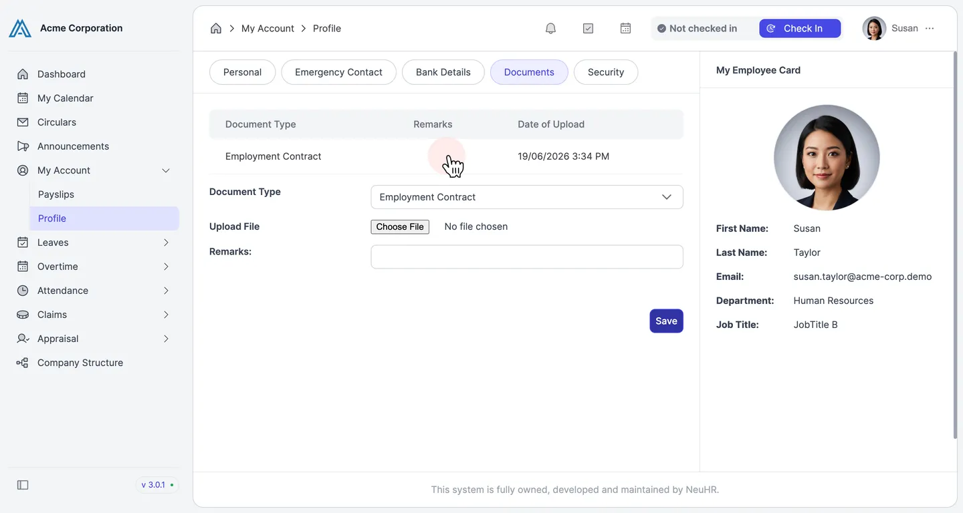Click the Acme Corporation logo icon
This screenshot has height=513, width=963.
click(20, 28)
